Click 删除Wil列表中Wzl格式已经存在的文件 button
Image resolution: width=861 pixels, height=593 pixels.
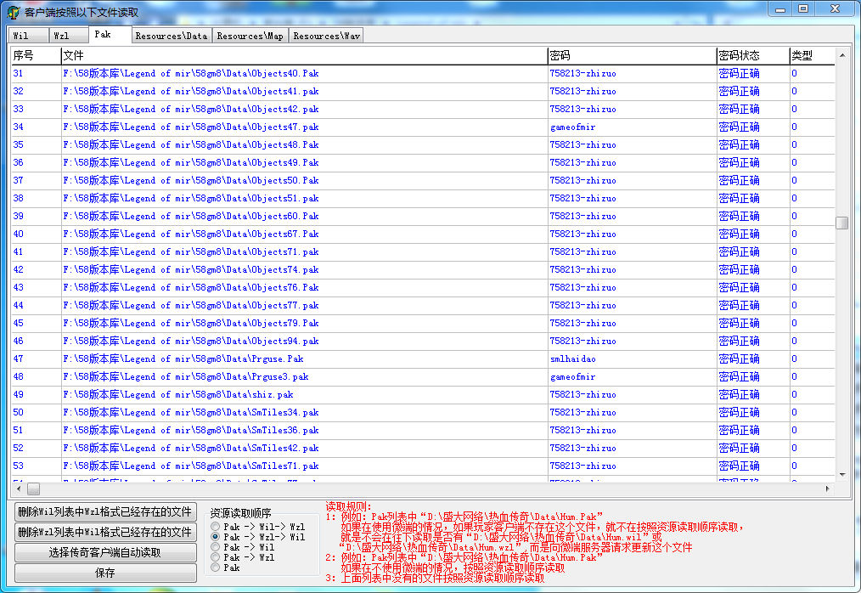click(x=105, y=512)
